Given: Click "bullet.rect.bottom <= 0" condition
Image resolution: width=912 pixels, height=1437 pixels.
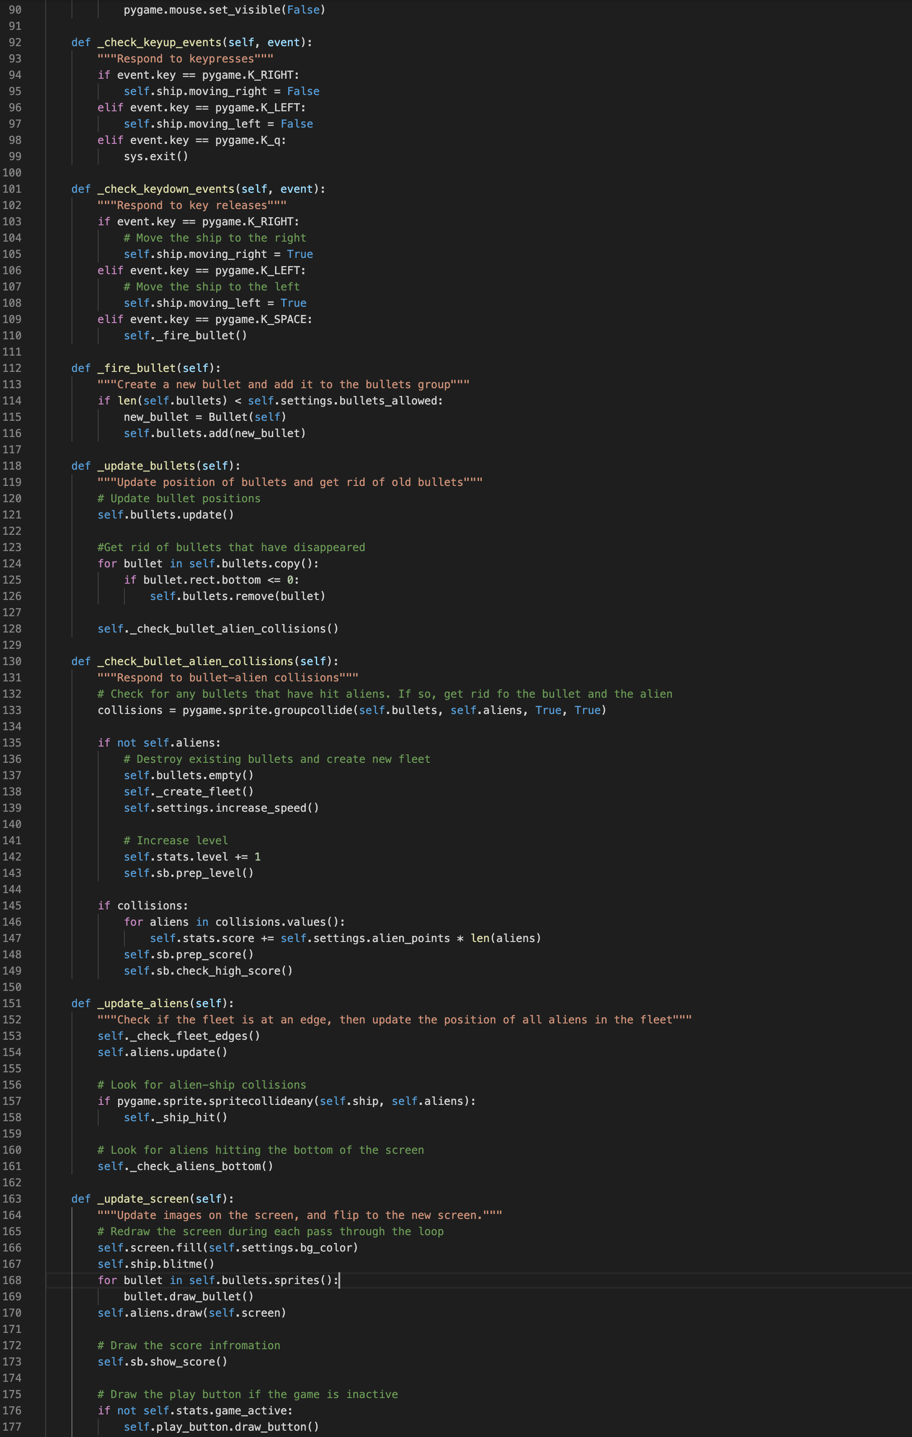Looking at the screenshot, I should [218, 580].
